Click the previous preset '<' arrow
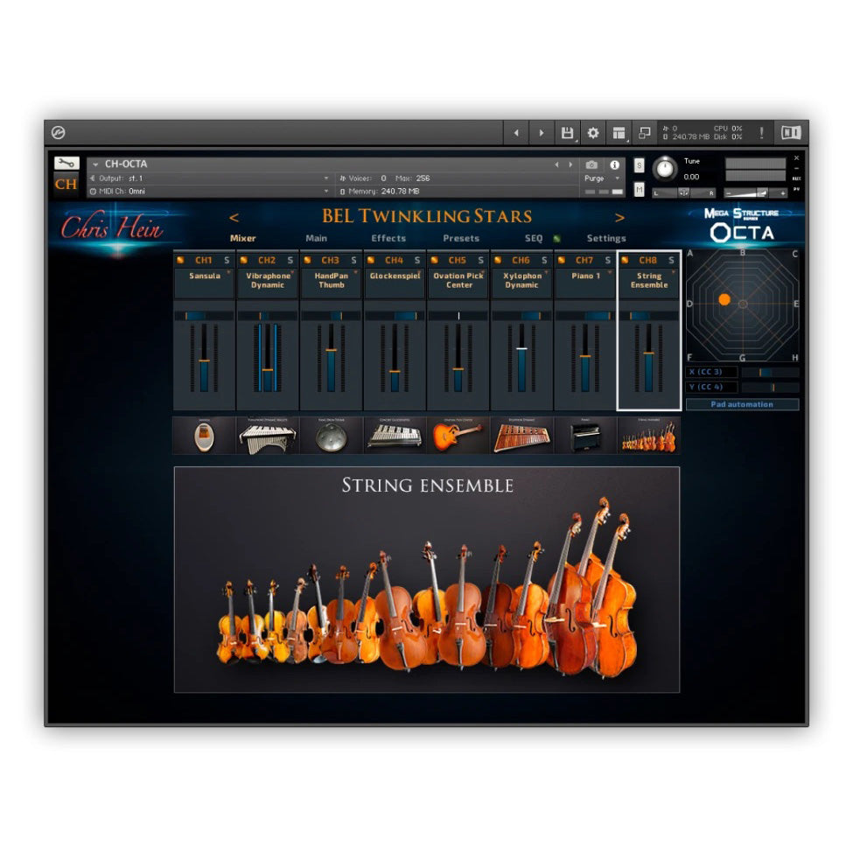Image resolution: width=853 pixels, height=853 pixels. click(x=234, y=218)
